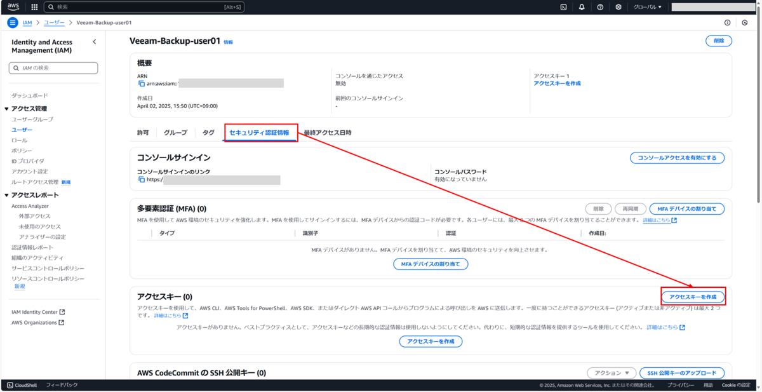
Task: Open the global region dropdown
Action: (648, 7)
